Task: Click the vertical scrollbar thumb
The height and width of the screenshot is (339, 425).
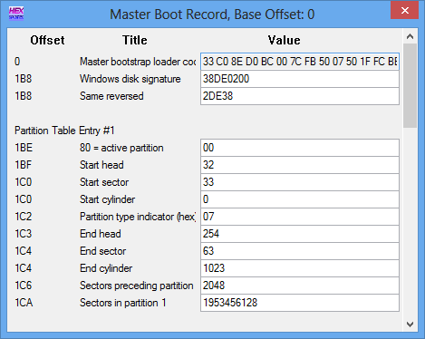Action: point(410,85)
